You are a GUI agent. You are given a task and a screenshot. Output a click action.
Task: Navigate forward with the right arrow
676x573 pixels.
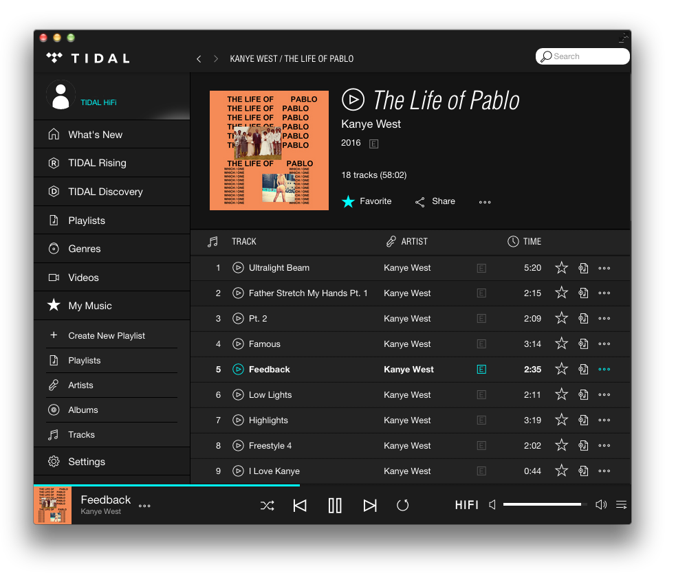pos(215,59)
